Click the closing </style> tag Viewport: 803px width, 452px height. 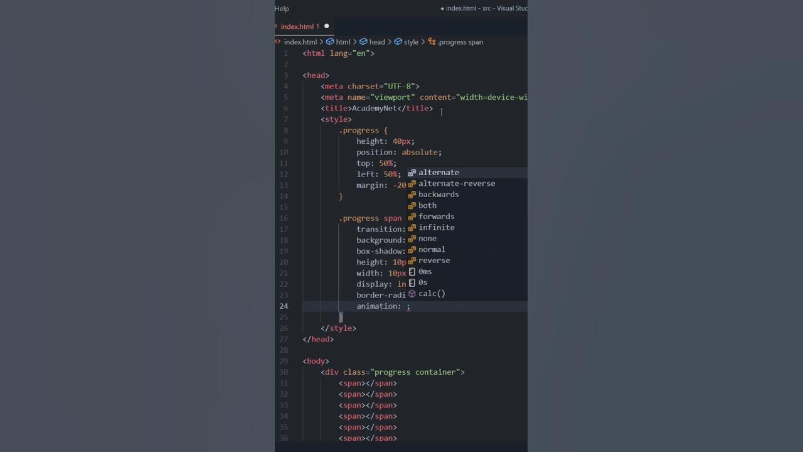click(x=338, y=328)
